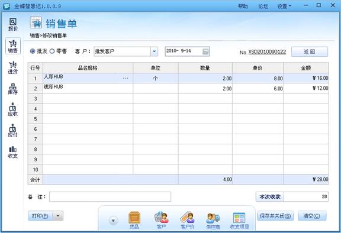The height and width of the screenshot is (233, 341).
Task: Open the 进货 purchase module in sidebar
Action: pos(13,67)
